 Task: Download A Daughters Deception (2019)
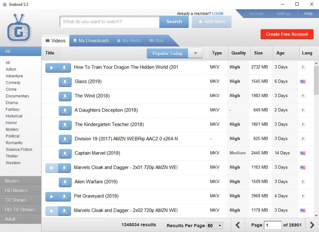[x=65, y=111]
